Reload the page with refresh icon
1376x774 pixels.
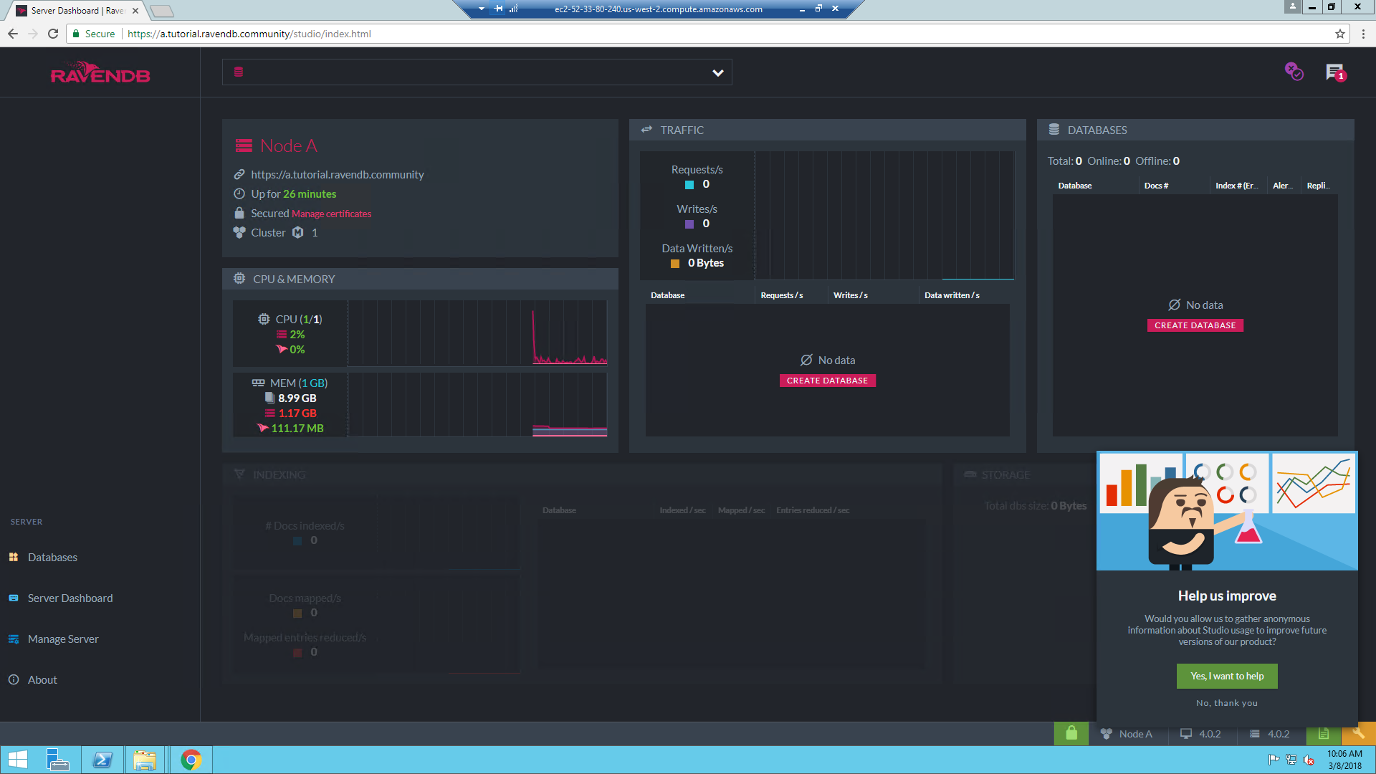pyautogui.click(x=52, y=34)
